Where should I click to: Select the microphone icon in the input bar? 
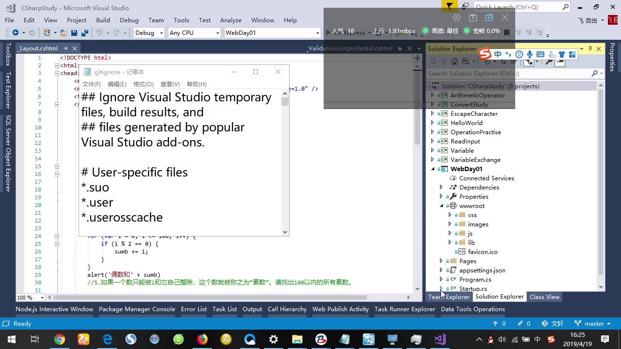click(x=530, y=55)
